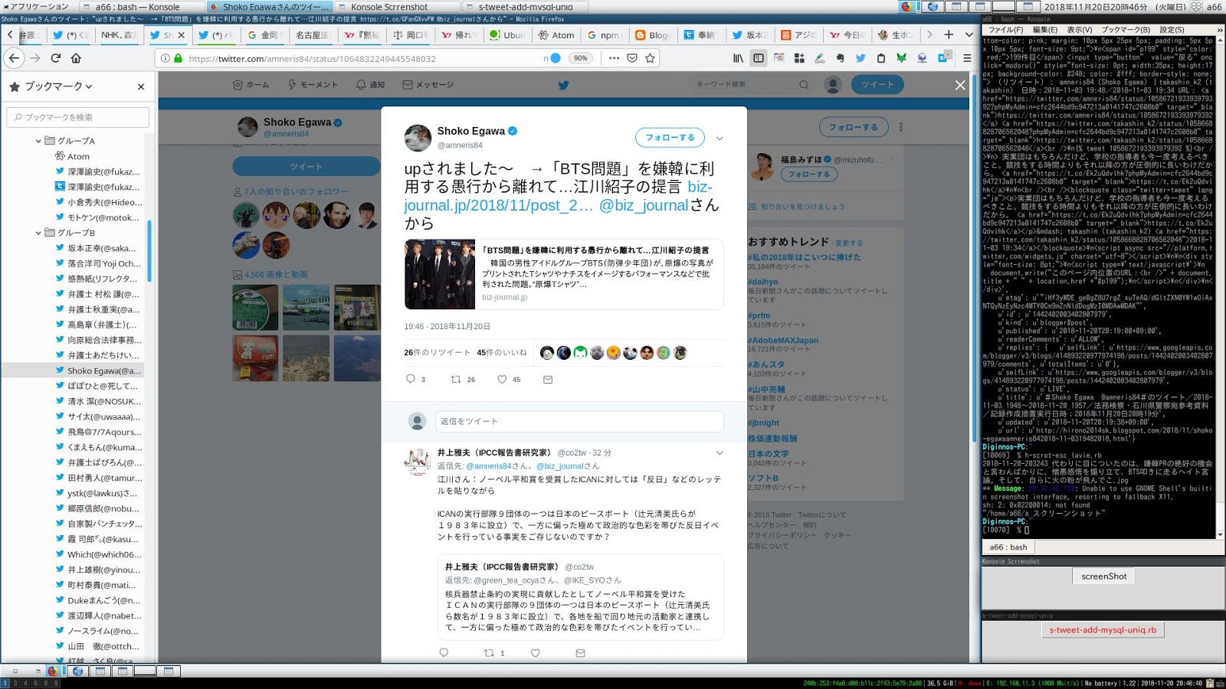Switch to the Ubuntu browser tab
This screenshot has width=1226, height=689.
pyautogui.click(x=507, y=34)
